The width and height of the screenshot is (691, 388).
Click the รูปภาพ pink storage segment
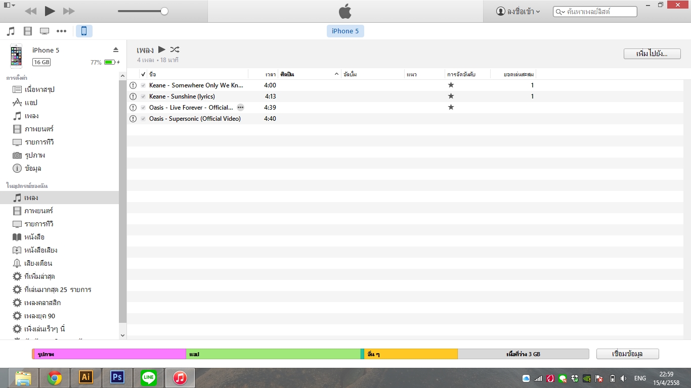click(x=110, y=354)
